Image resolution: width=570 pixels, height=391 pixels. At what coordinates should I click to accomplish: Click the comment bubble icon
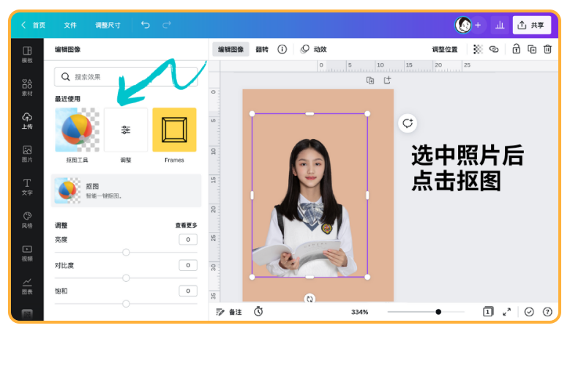click(408, 123)
